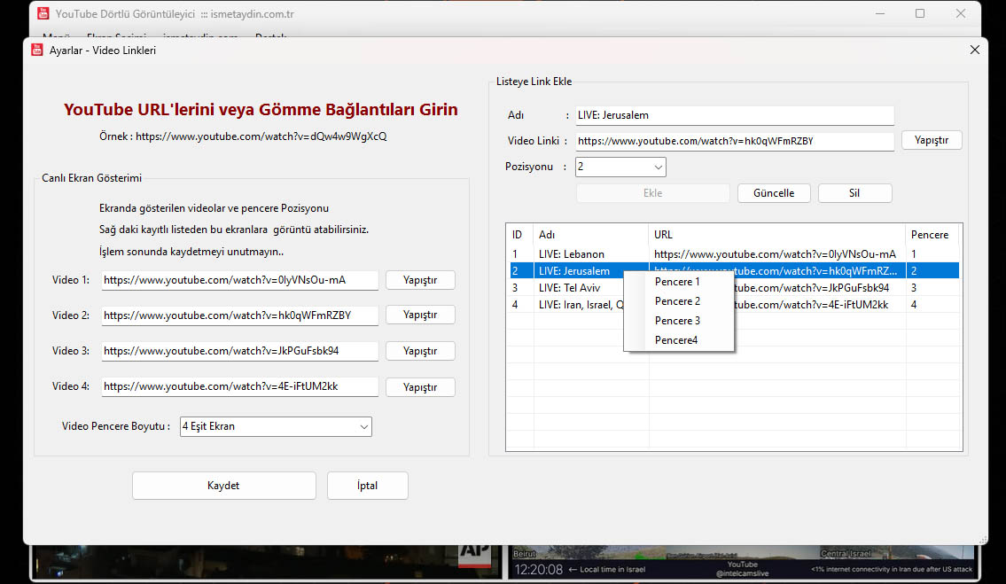Paste into Video 1 using Yapıştır
Viewport: 1006px width, 584px height.
pos(420,280)
